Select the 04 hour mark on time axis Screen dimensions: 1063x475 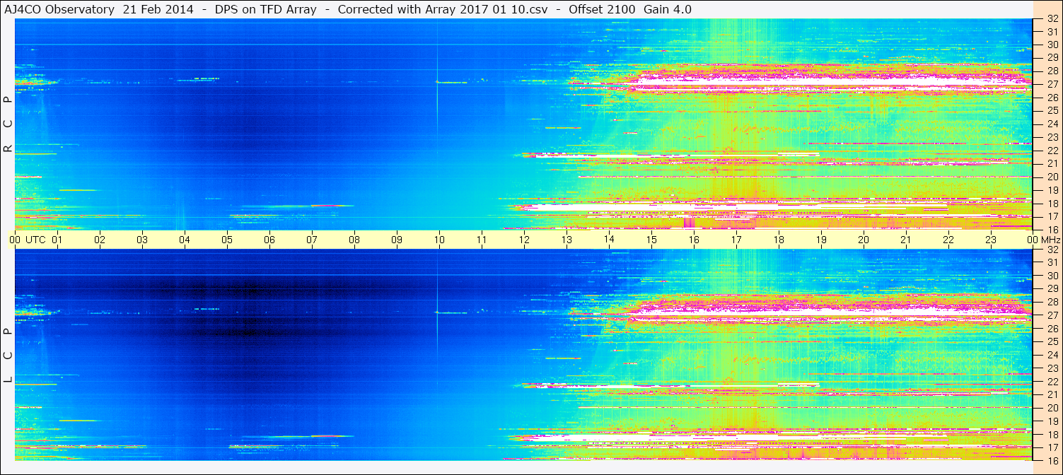click(x=185, y=240)
